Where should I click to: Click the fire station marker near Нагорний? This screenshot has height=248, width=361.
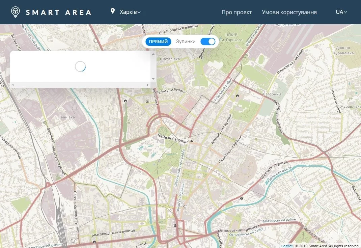point(238,95)
